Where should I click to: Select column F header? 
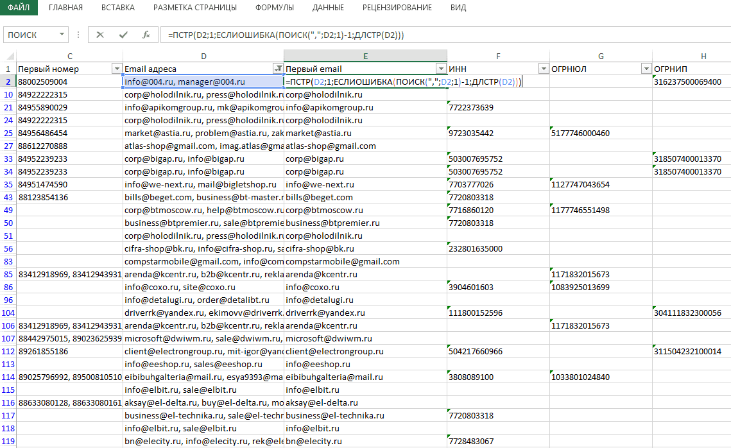499,56
